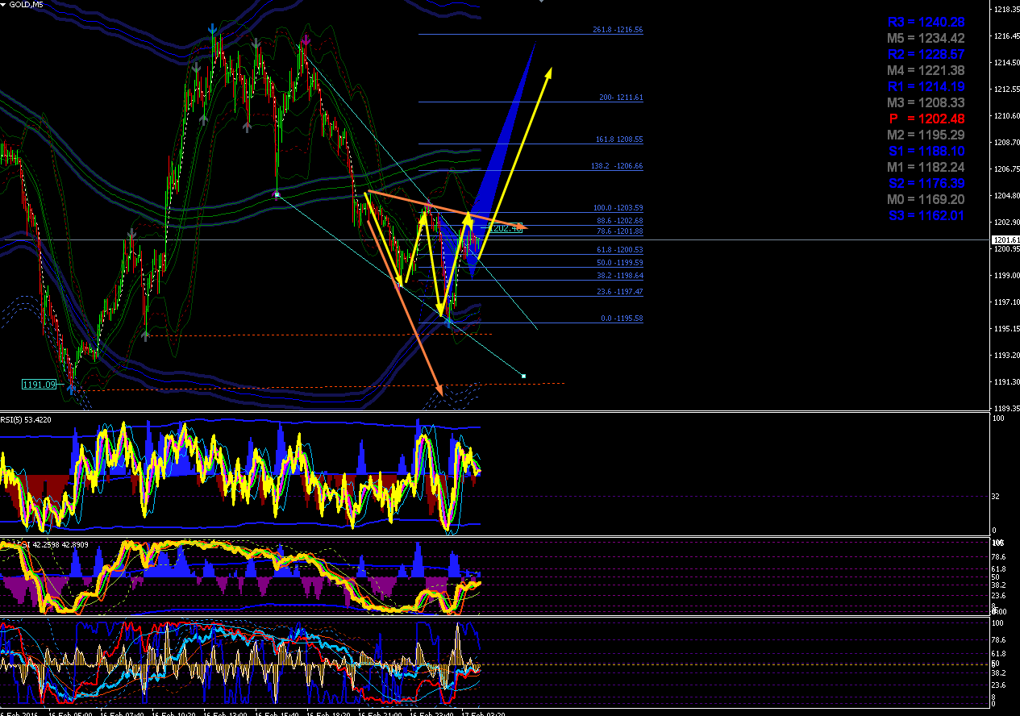Click the Fibonacci 200- 1211.61 level label

coord(621,98)
